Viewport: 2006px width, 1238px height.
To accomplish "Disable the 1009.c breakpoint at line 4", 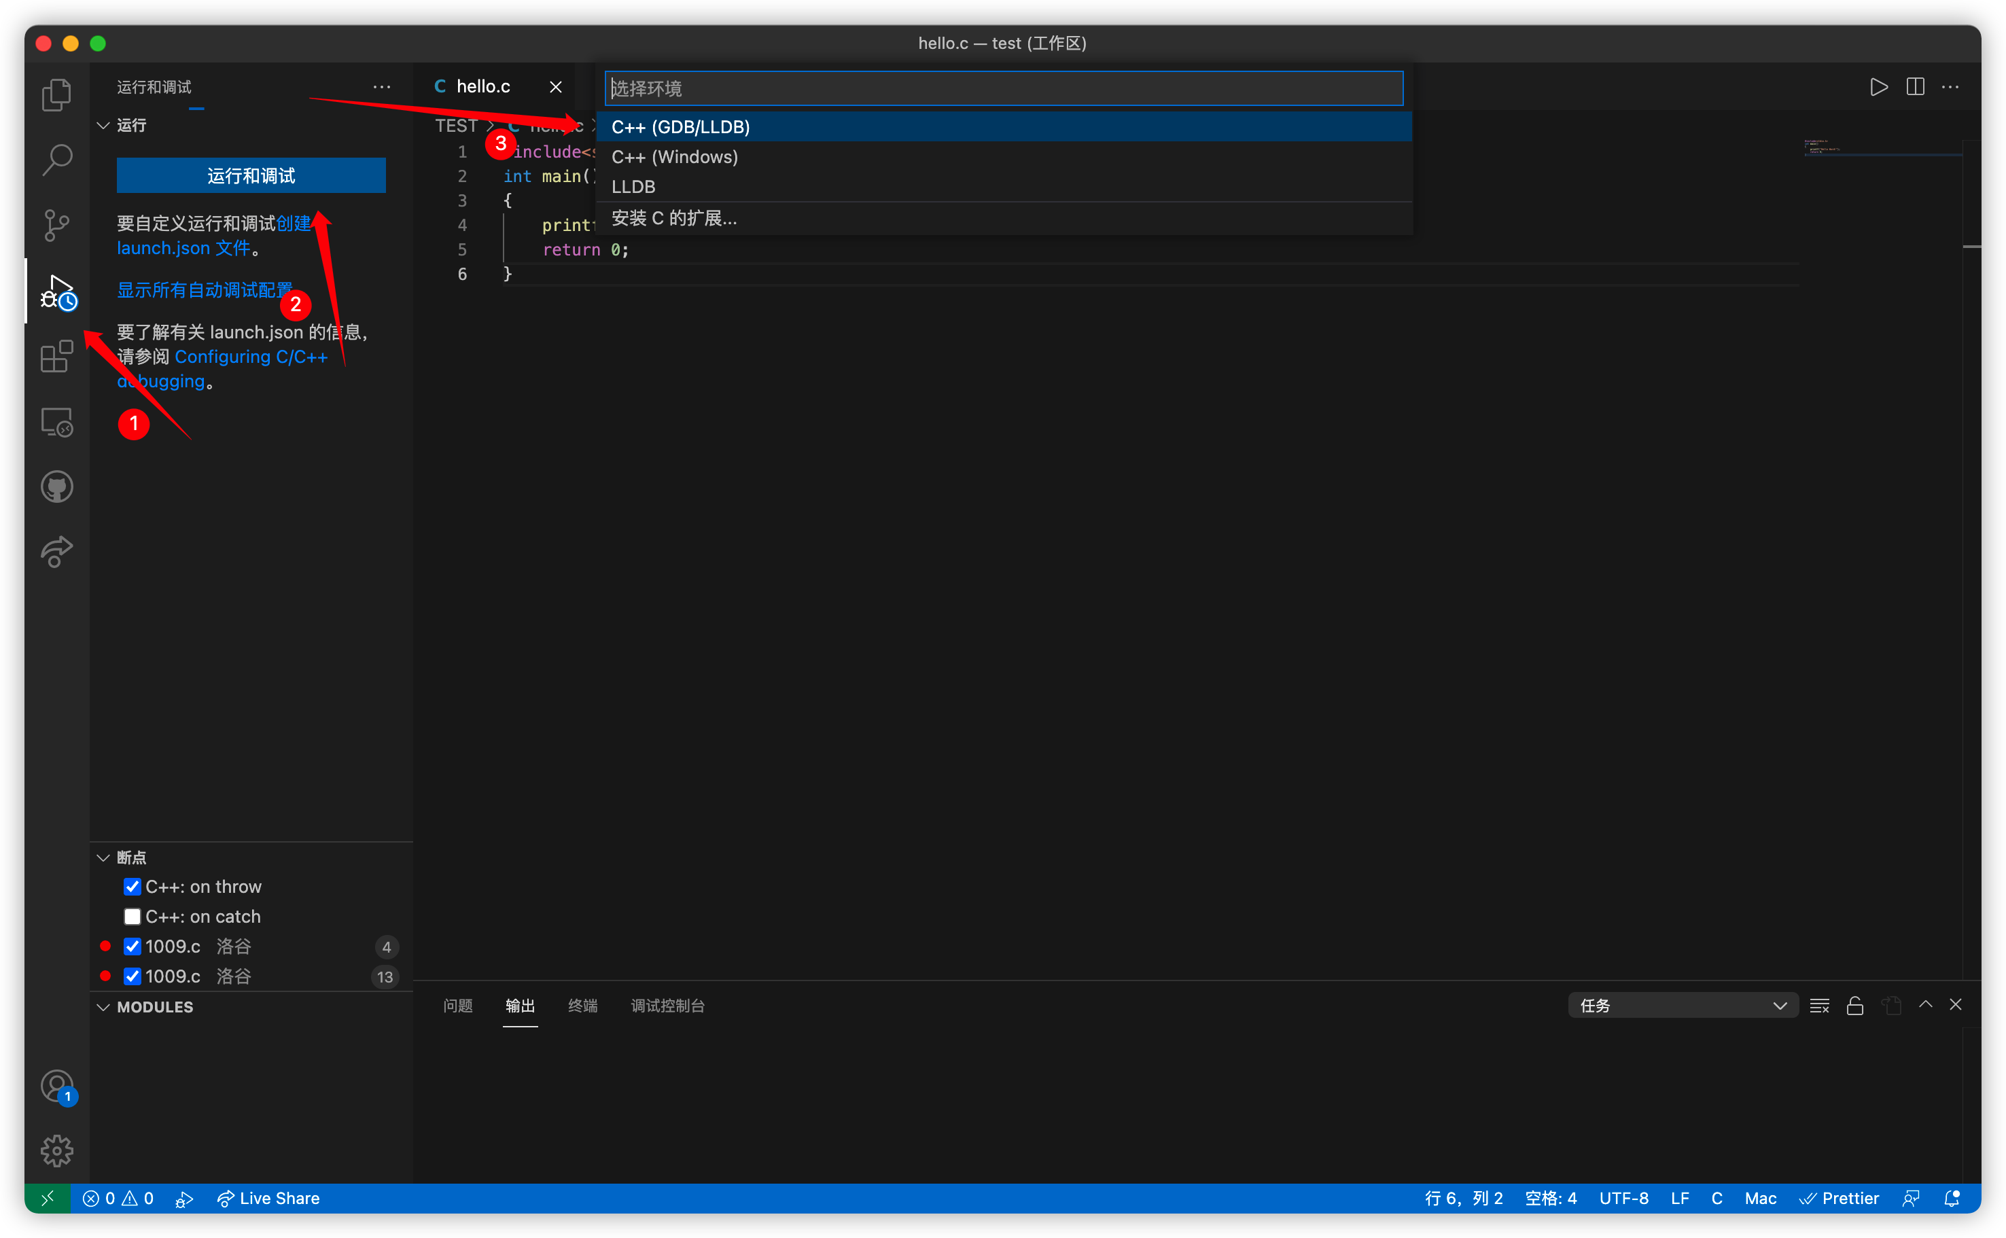I will (x=132, y=947).
